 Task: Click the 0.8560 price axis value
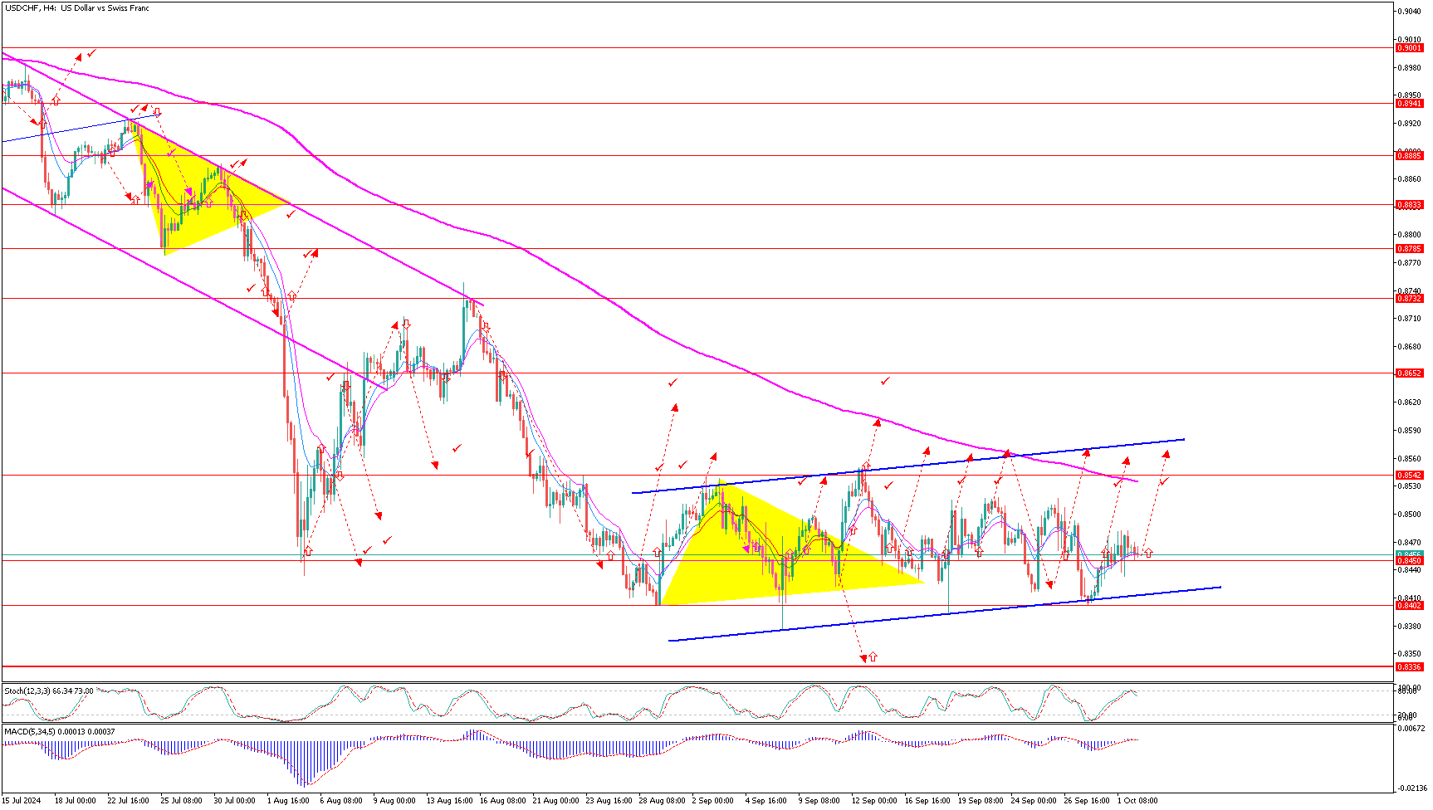(1410, 459)
